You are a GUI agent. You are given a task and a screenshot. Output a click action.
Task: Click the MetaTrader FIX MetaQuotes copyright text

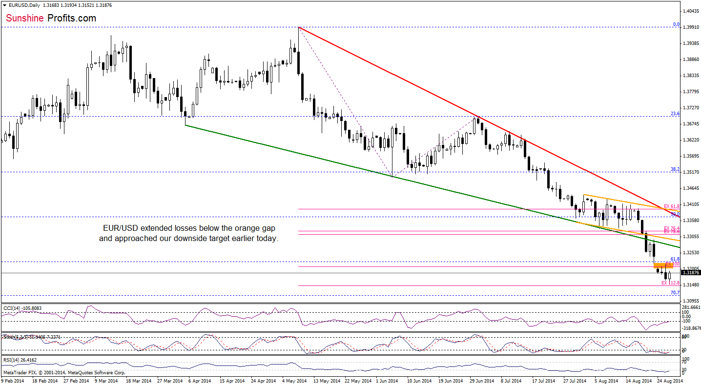63,372
